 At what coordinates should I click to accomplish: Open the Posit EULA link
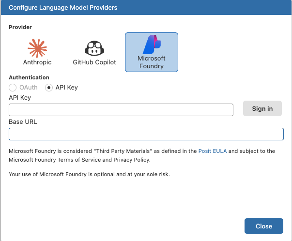(213, 151)
